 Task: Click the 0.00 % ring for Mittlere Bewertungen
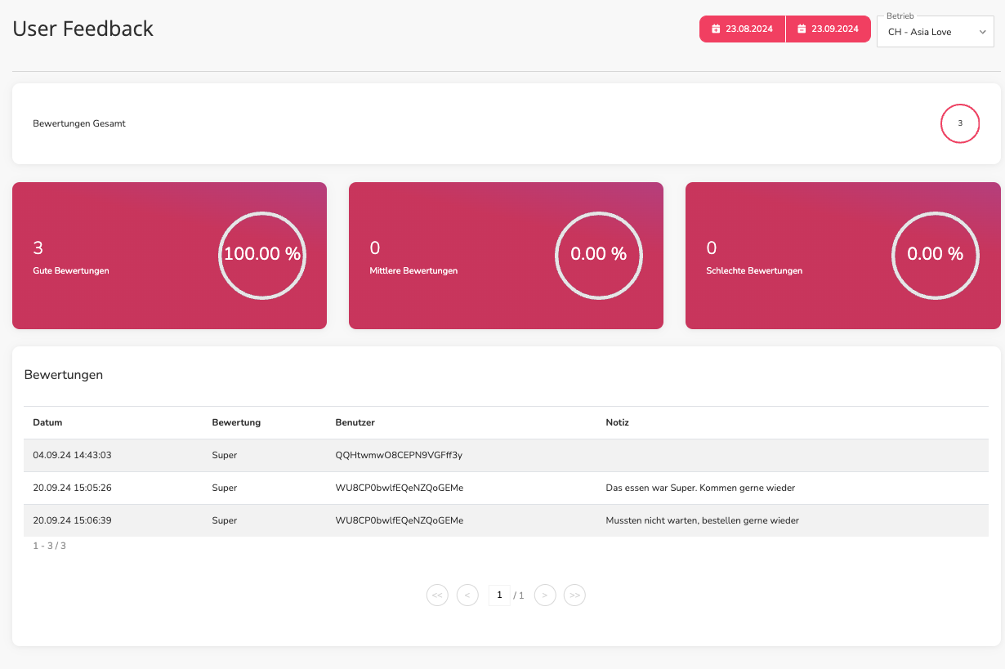pos(599,254)
